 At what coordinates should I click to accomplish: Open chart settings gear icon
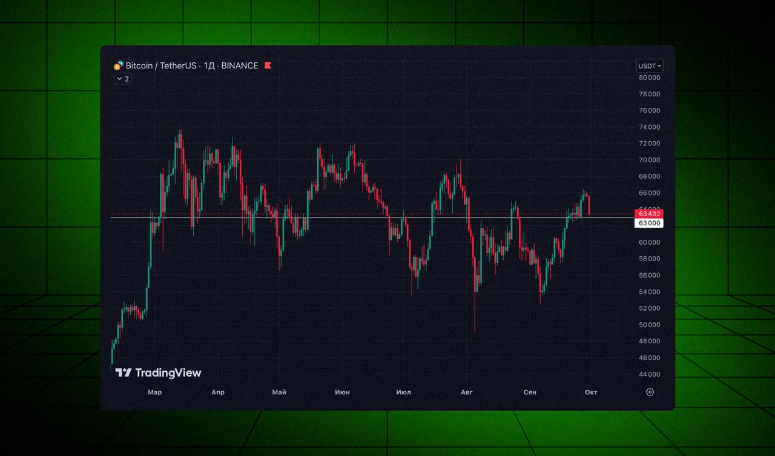(x=650, y=392)
